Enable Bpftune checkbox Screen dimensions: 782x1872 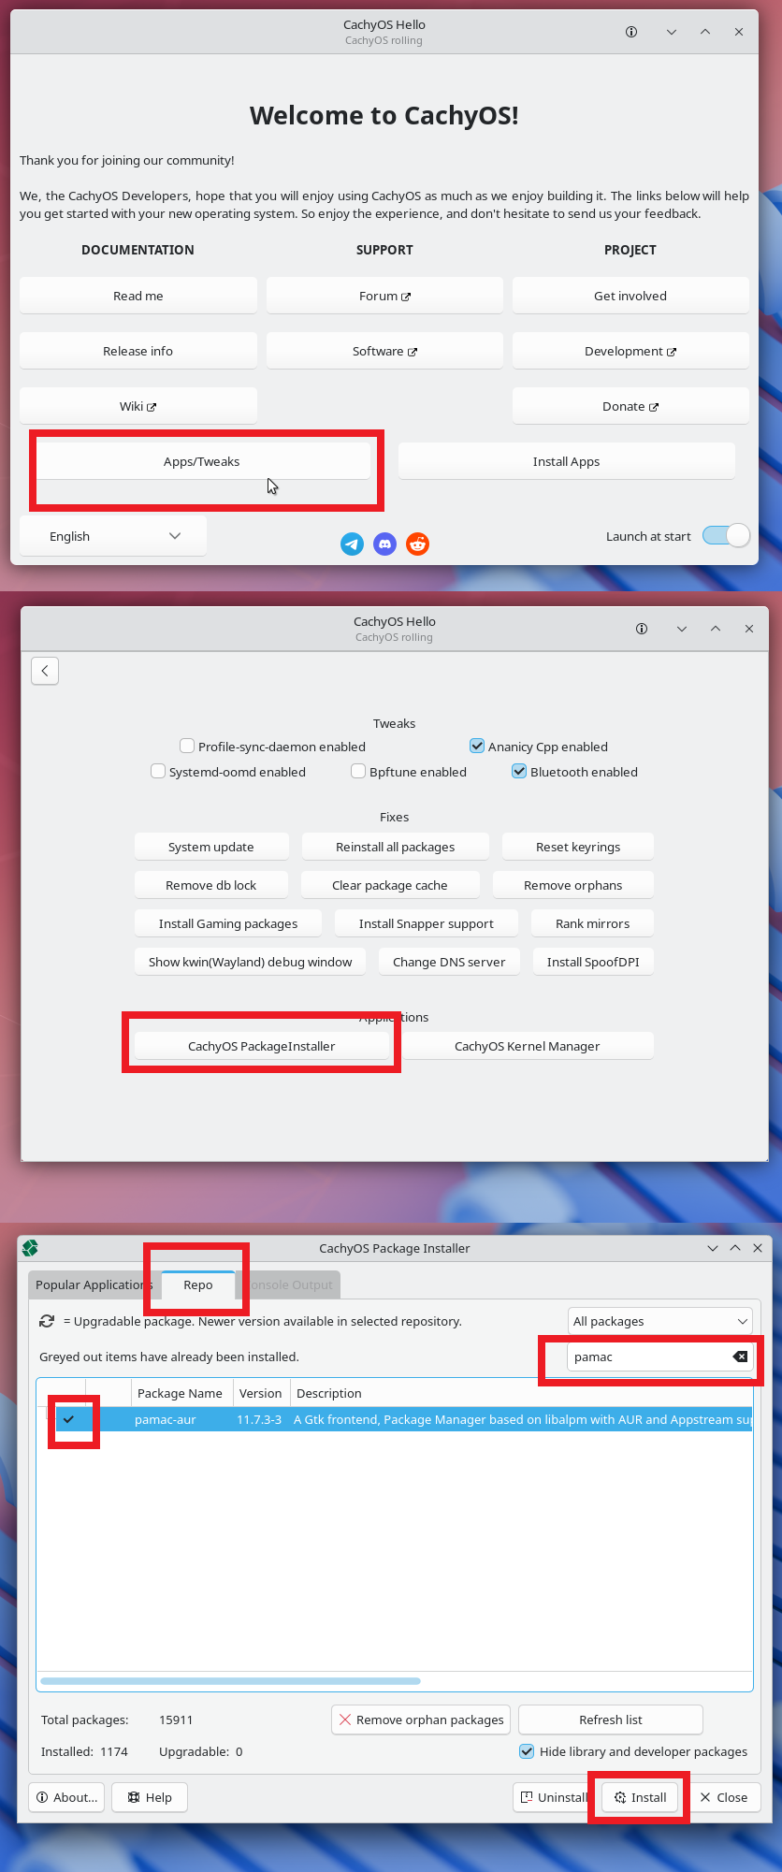coord(358,771)
